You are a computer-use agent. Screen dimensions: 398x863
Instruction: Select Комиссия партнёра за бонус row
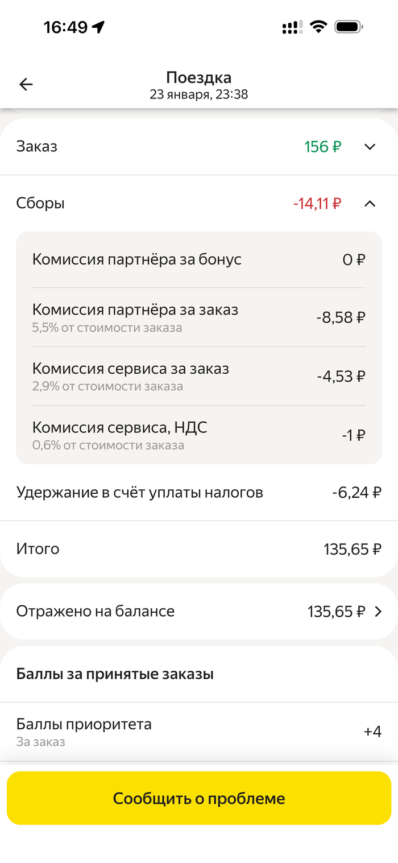coord(199,260)
